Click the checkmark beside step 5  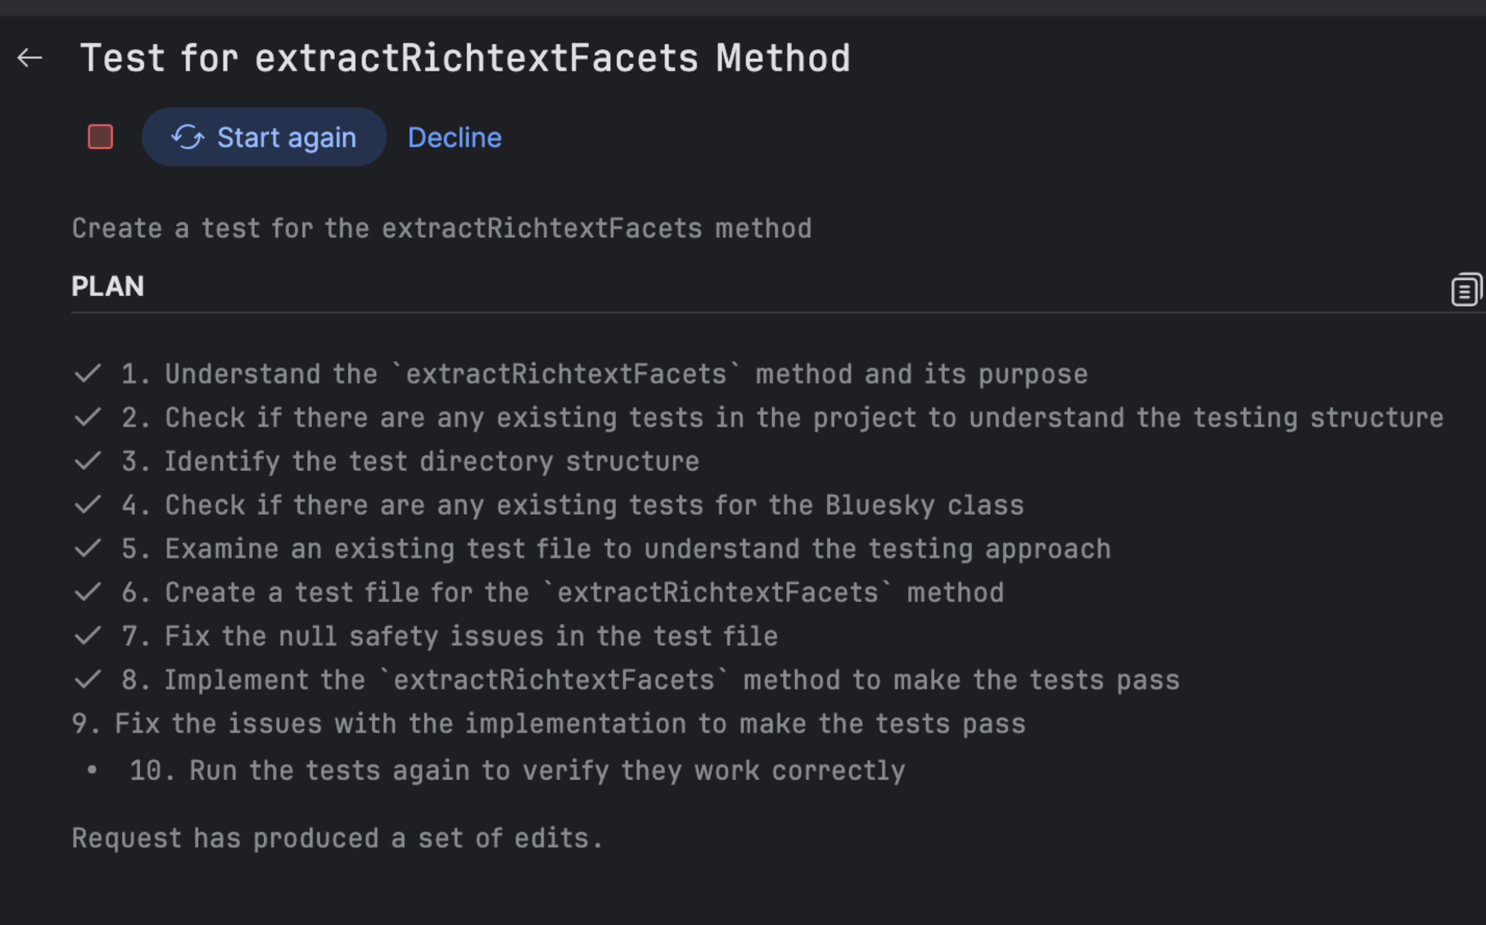pyautogui.click(x=88, y=549)
